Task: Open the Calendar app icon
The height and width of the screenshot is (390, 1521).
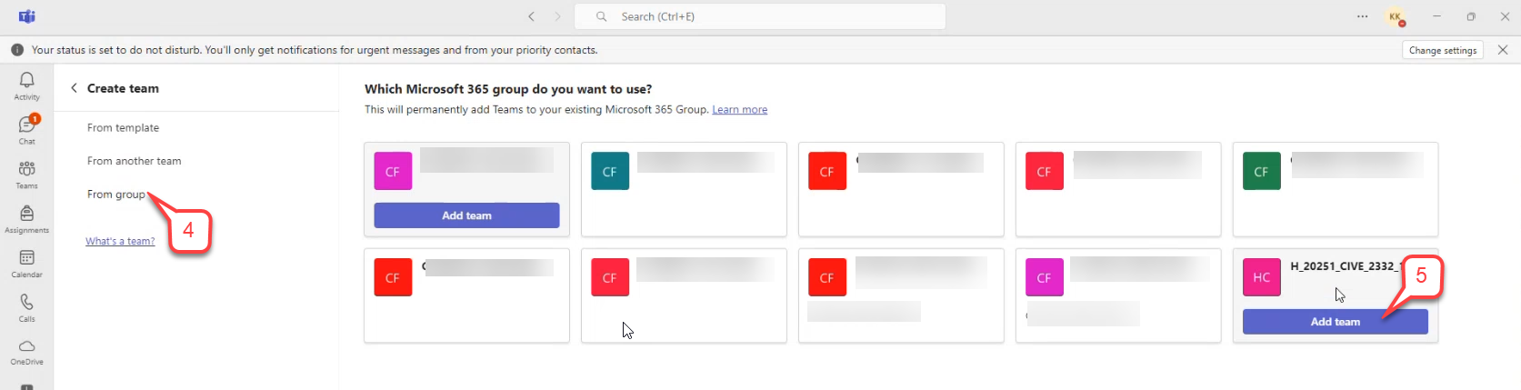Action: [26, 264]
